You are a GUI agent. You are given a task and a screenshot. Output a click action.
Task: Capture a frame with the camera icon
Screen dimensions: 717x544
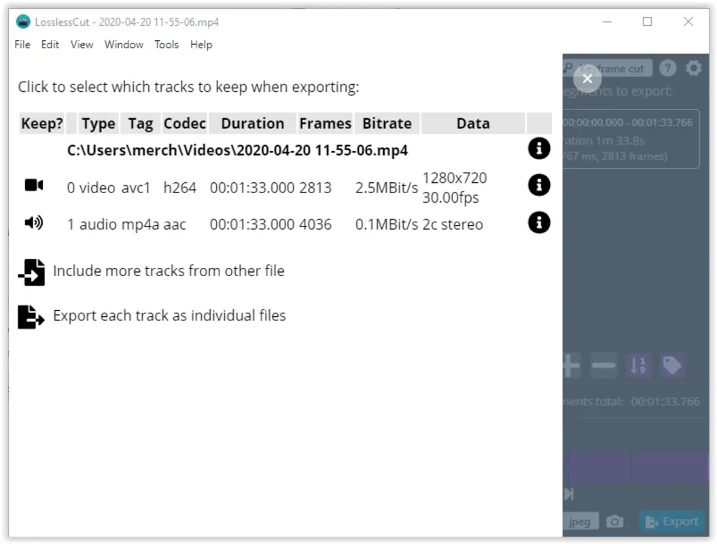(x=615, y=521)
